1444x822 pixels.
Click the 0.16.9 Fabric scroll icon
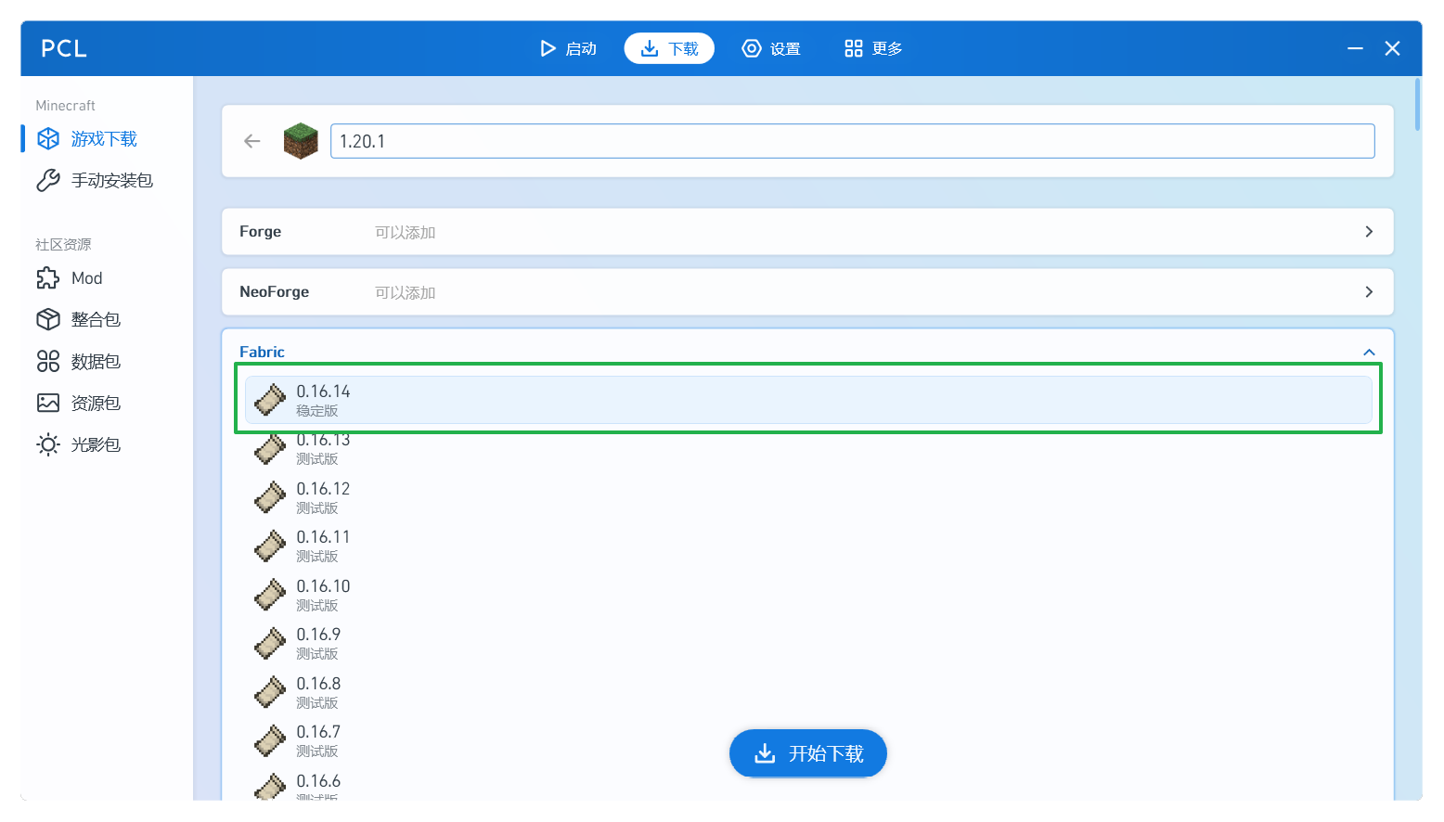[270, 643]
